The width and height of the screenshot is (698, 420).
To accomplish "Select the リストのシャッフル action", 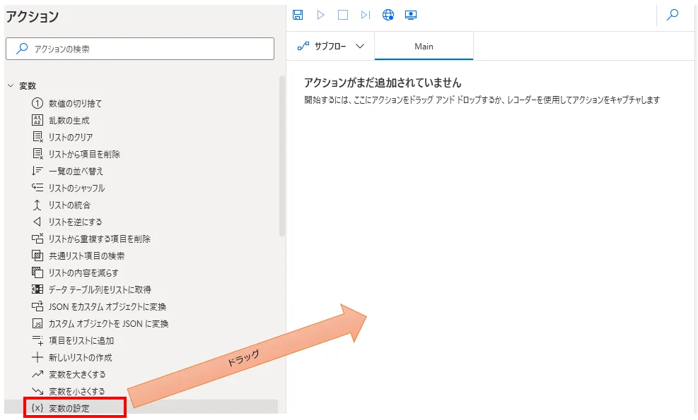I will pyautogui.click(x=76, y=188).
